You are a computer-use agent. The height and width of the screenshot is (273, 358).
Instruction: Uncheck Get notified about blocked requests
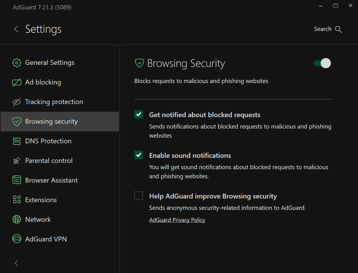(139, 114)
